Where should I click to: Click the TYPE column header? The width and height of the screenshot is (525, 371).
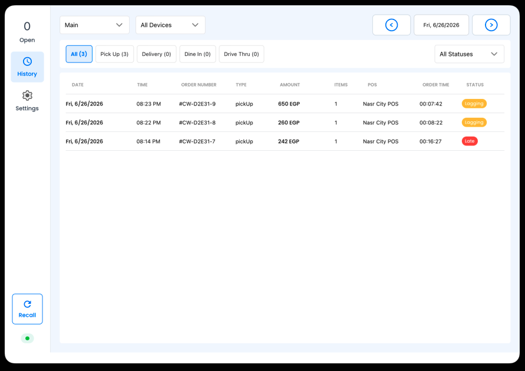[x=241, y=85]
